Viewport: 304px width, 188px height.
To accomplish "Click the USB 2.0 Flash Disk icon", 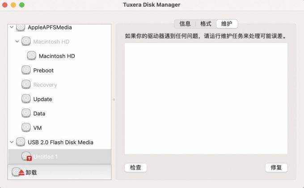I will pyautogui.click(x=21, y=142).
